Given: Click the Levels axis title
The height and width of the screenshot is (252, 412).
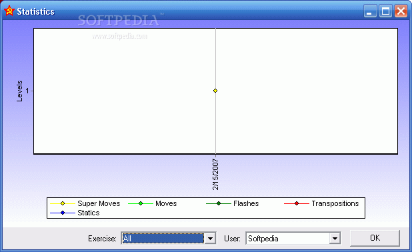Looking at the screenshot, I should 19,91.
